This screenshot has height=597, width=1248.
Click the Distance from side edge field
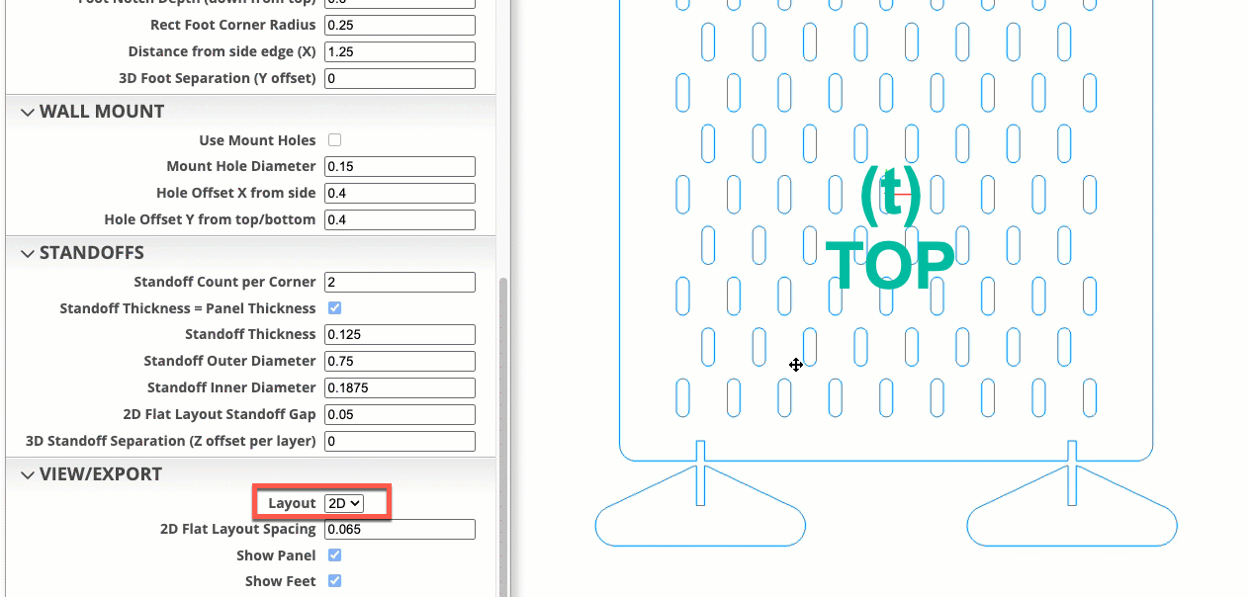click(x=400, y=51)
